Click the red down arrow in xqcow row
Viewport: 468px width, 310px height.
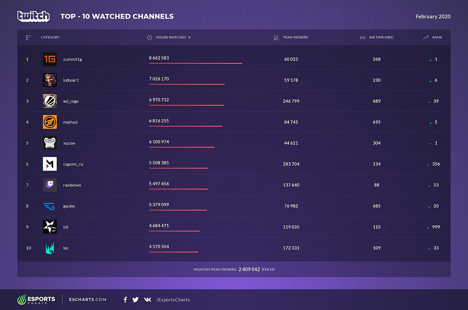click(x=430, y=144)
